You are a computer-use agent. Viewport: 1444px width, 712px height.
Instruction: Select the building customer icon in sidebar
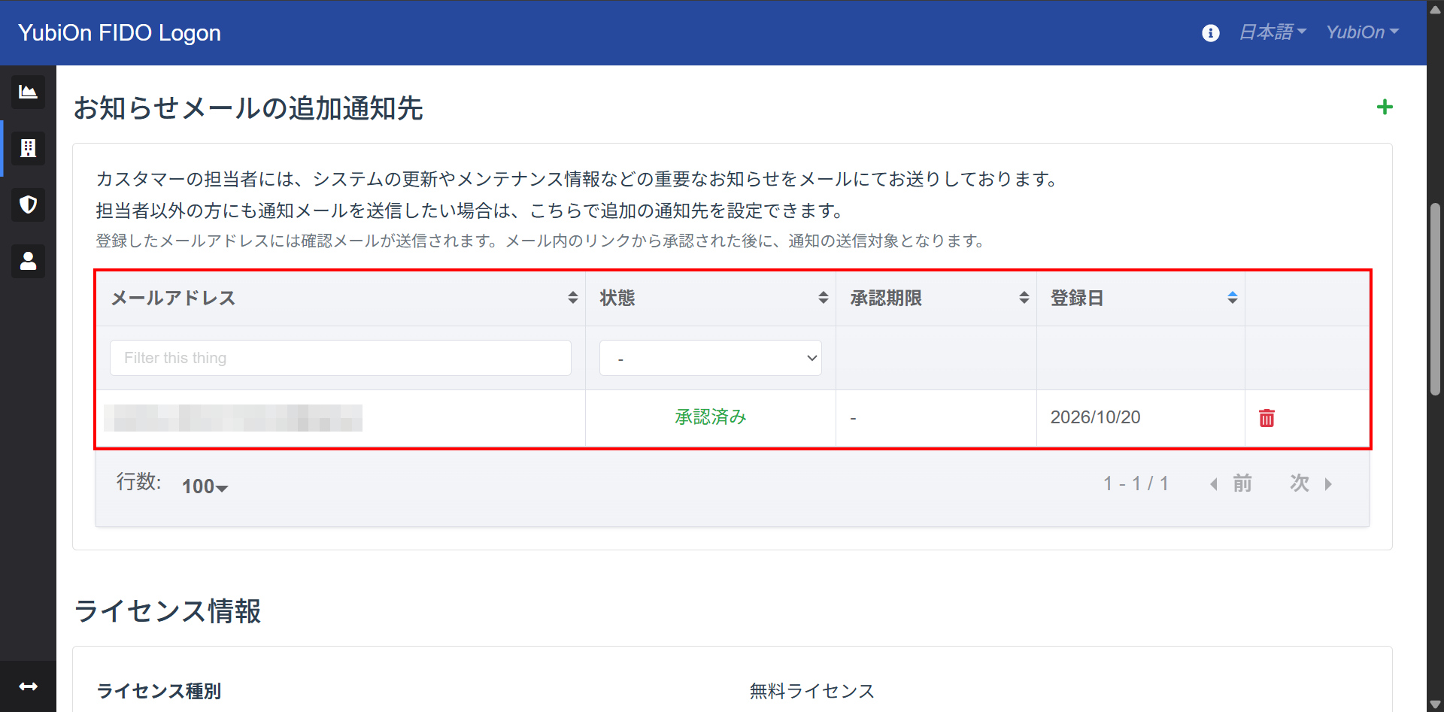click(28, 148)
